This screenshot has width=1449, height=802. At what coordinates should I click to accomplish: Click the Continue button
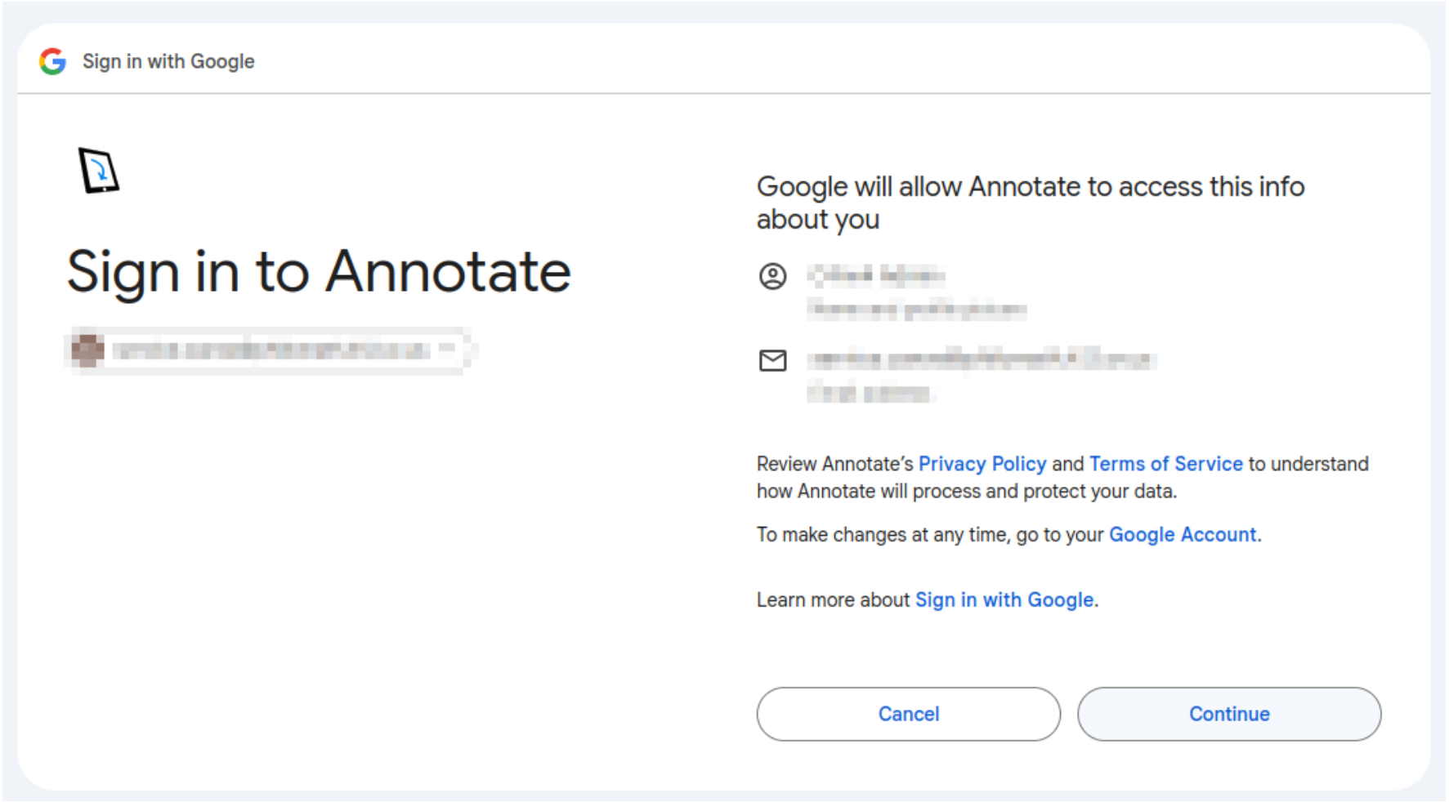[x=1229, y=714]
